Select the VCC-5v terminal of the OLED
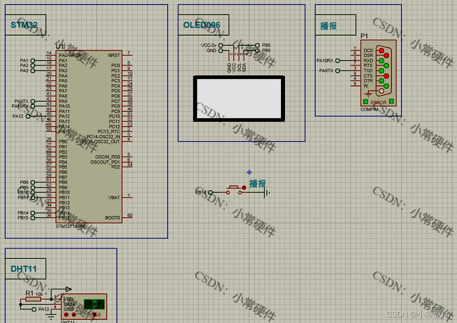This screenshot has width=457, height=323. (x=220, y=45)
